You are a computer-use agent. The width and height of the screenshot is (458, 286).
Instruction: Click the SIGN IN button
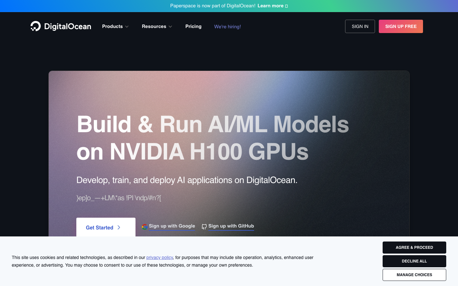360,26
